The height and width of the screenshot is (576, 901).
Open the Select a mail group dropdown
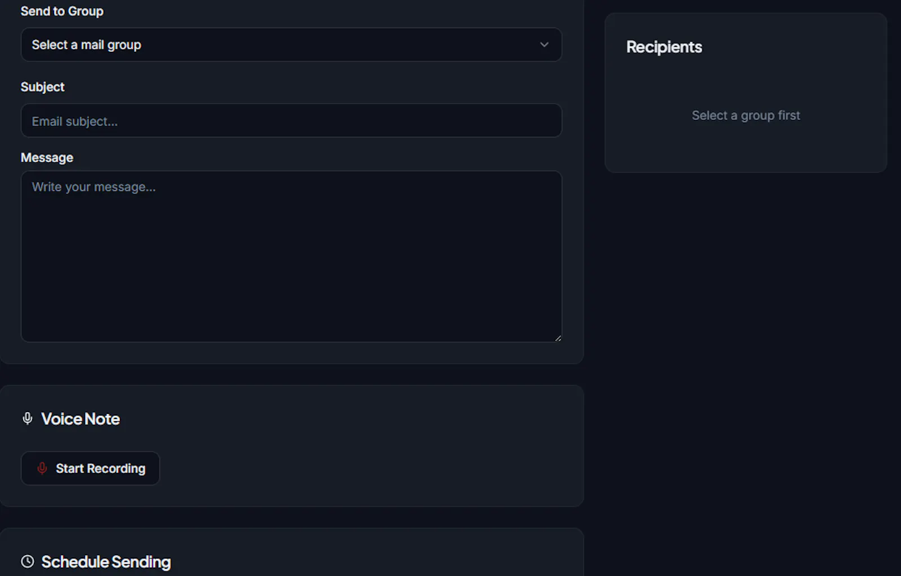(x=291, y=44)
